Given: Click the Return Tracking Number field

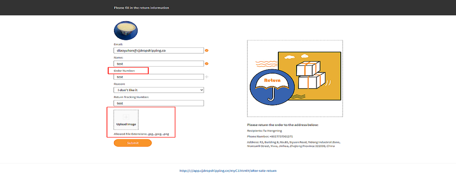Looking at the screenshot, I should click(x=158, y=103).
